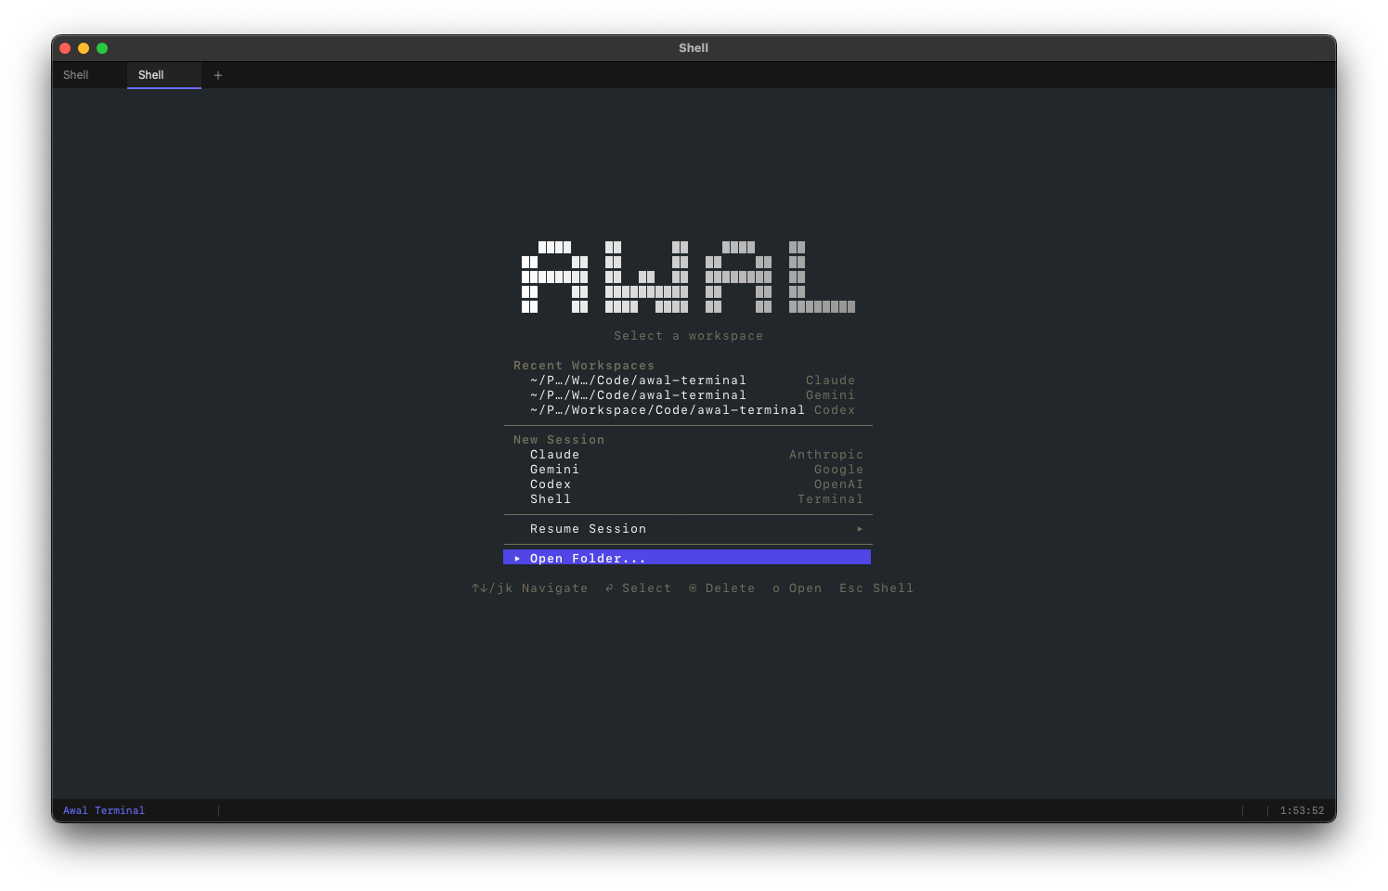1388x891 pixels.
Task: Start new Shell terminal session
Action: point(688,499)
